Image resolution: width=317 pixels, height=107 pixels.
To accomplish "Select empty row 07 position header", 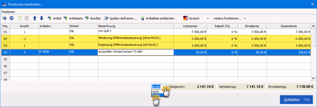I will [6, 73].
